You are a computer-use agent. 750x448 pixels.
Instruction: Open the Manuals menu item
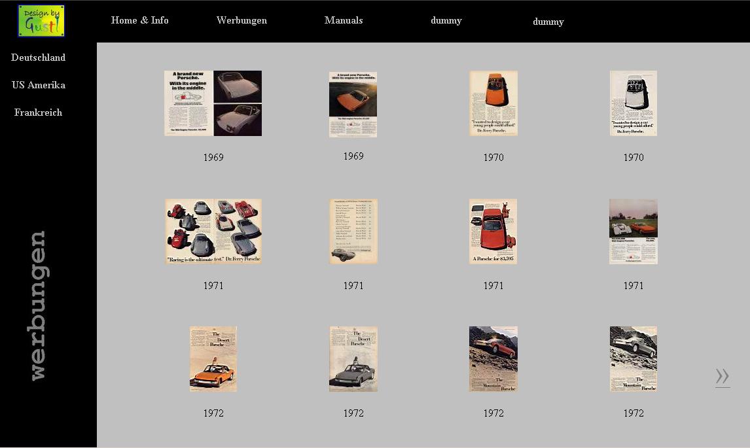[344, 20]
